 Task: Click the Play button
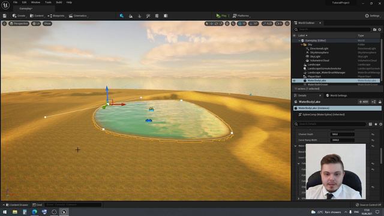coord(221,16)
